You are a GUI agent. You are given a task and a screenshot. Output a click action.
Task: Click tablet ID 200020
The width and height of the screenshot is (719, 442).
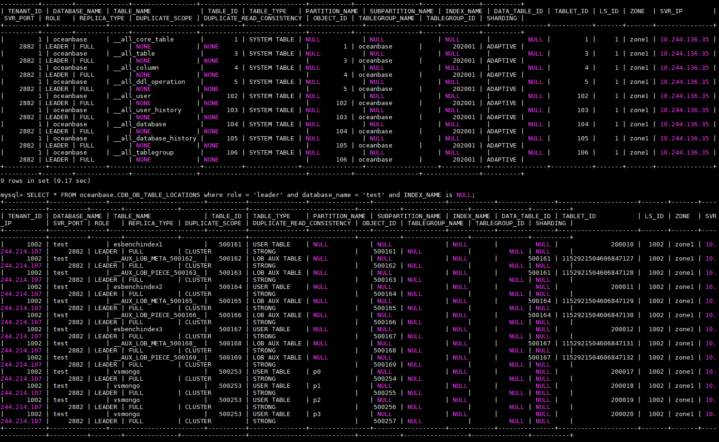click(x=622, y=414)
